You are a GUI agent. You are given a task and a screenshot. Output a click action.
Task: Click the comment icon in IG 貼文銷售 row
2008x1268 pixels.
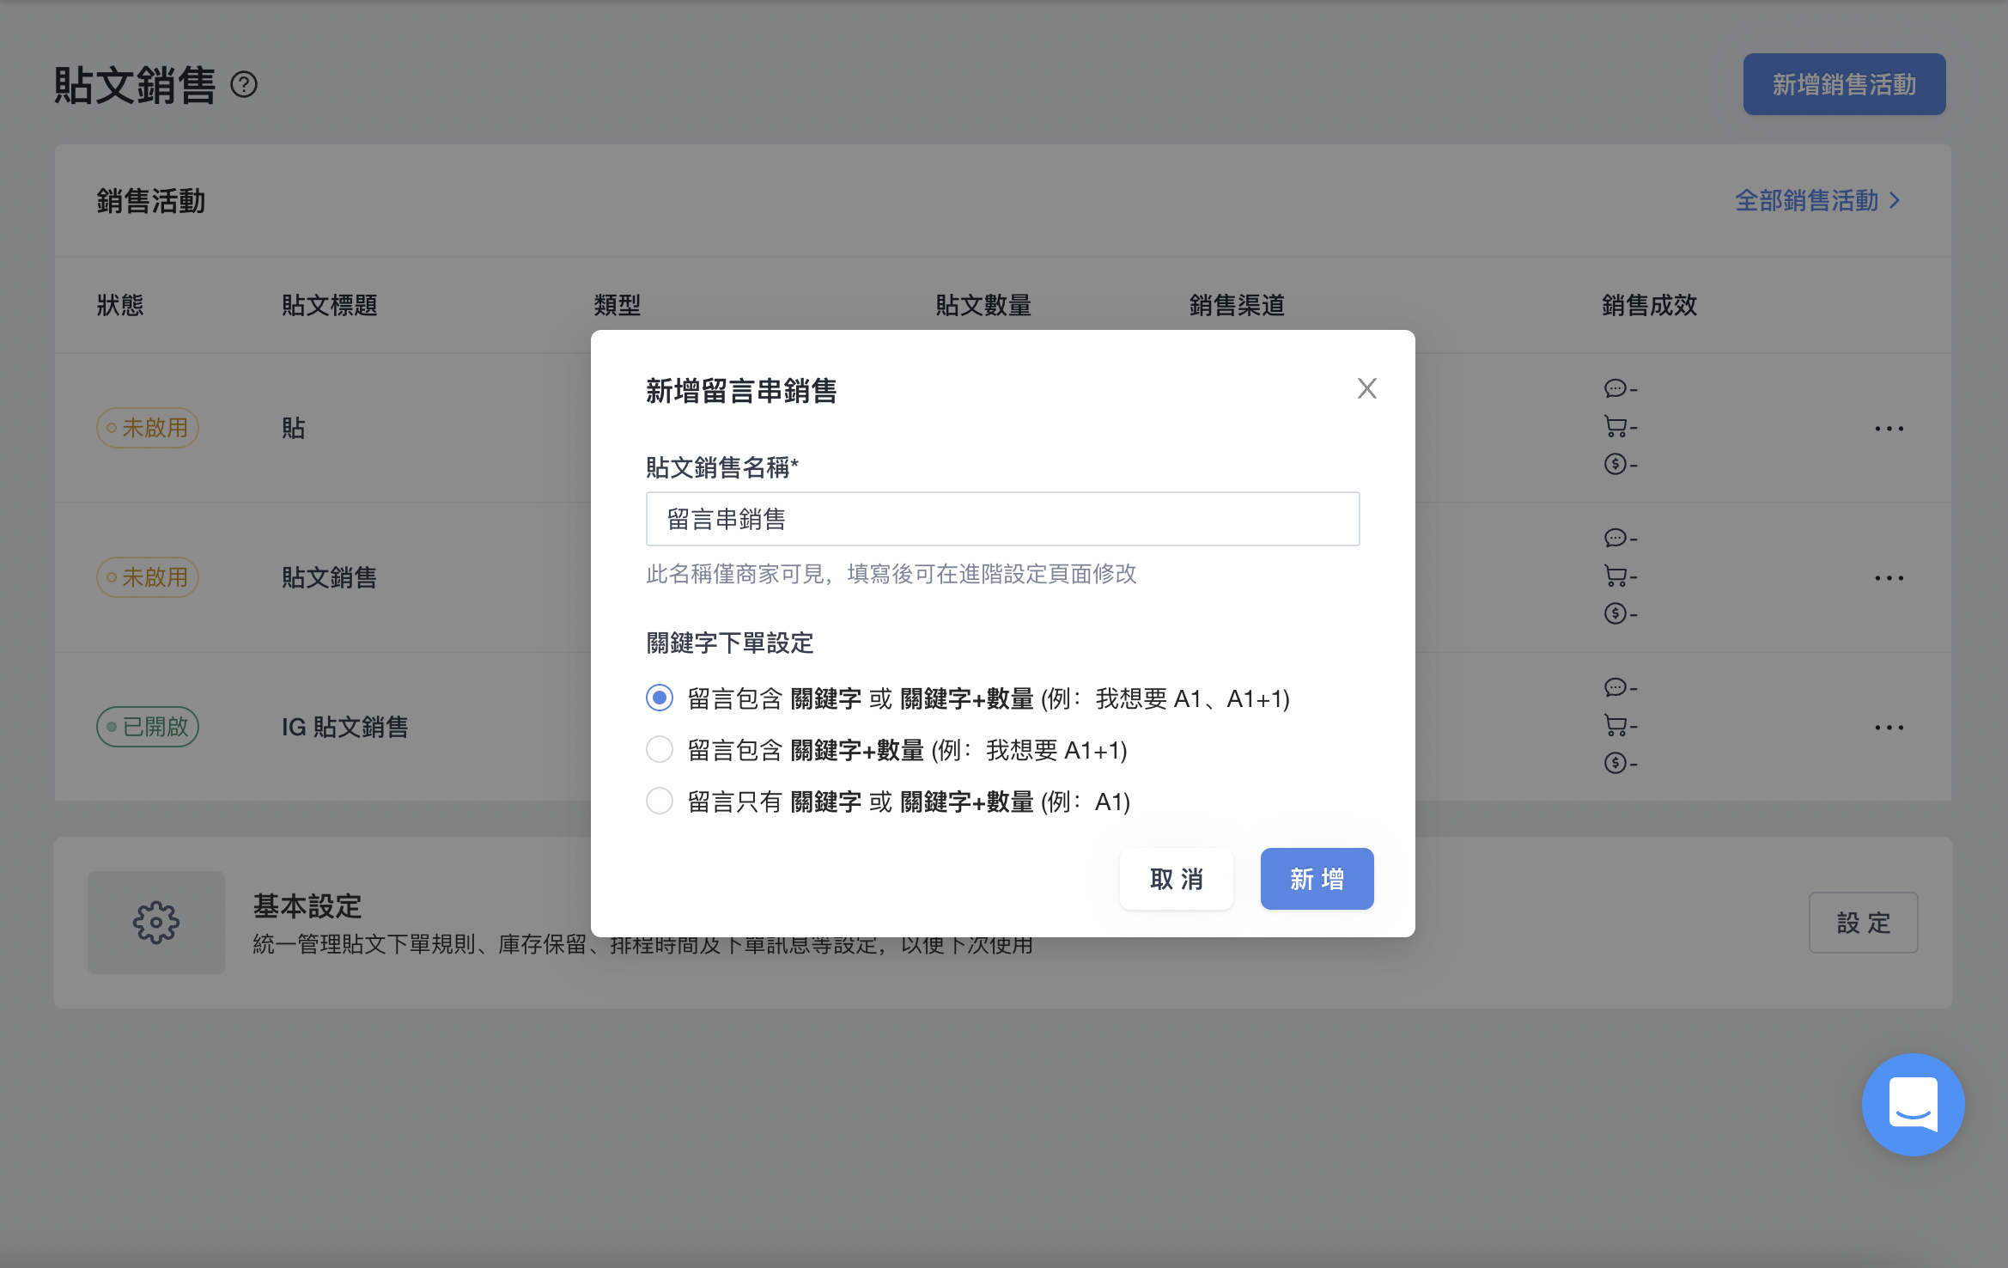click(1615, 687)
